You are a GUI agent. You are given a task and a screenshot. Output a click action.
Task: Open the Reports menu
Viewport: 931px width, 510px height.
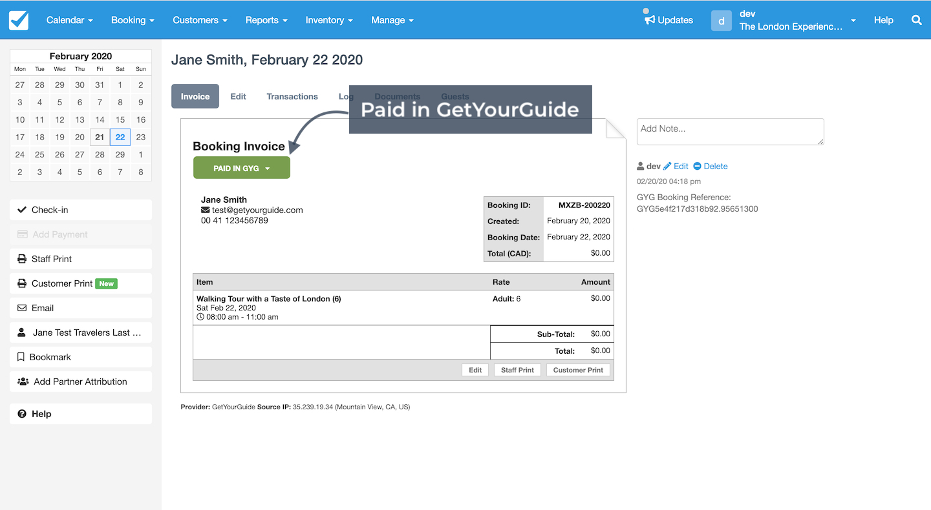pyautogui.click(x=266, y=20)
